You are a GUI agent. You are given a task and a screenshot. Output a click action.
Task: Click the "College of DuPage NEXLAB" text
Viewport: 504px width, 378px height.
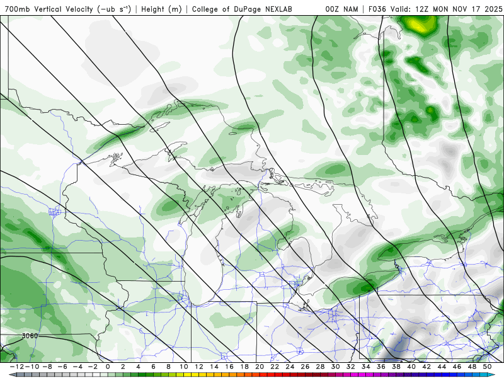click(242, 9)
